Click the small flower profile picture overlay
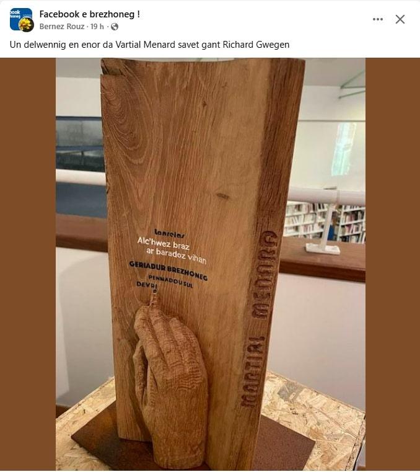Screen dimensions: 420x472 pyautogui.click(x=27, y=25)
